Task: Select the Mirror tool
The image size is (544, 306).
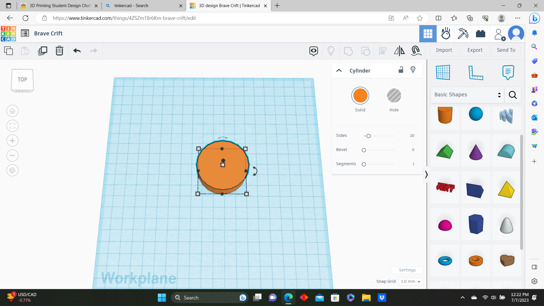Action: coord(399,51)
